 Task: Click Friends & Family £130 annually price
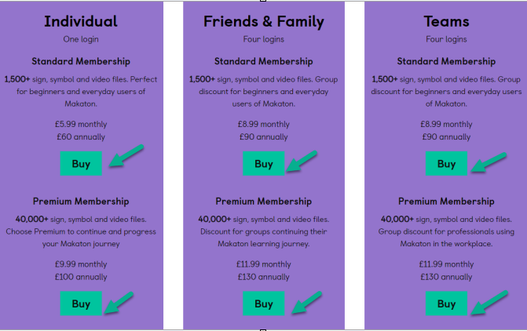coord(264,277)
